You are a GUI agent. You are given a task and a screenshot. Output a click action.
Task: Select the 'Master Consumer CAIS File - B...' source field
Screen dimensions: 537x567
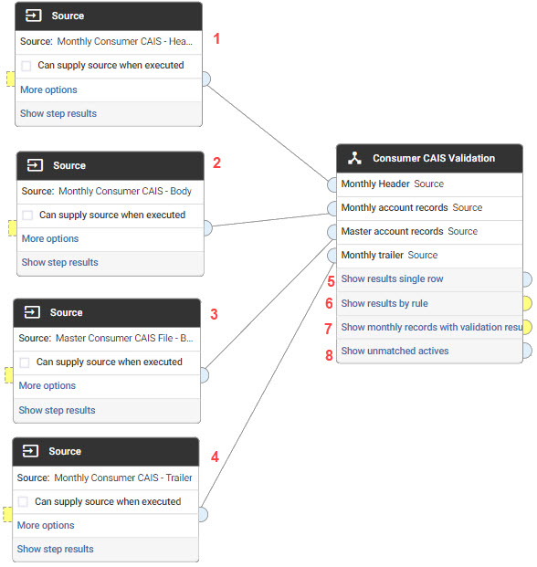click(107, 339)
